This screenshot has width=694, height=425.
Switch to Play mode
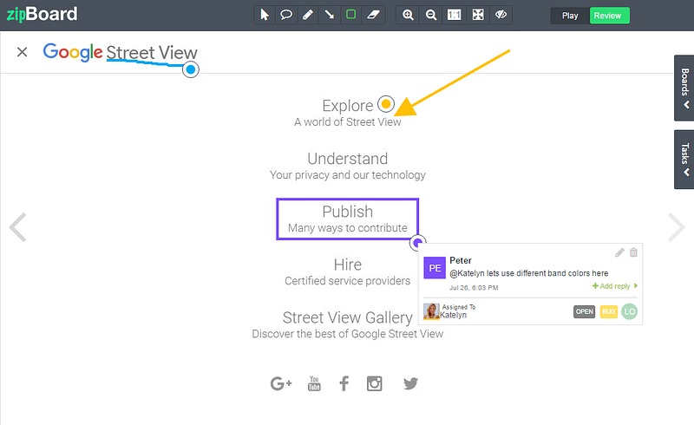tap(570, 16)
